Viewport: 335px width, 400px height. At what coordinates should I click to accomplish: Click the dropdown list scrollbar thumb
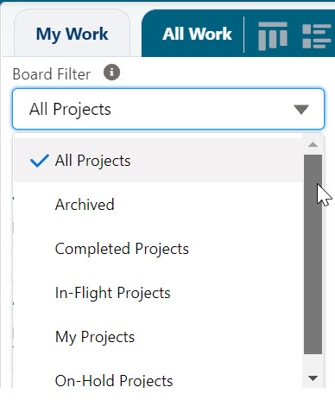[x=313, y=254]
